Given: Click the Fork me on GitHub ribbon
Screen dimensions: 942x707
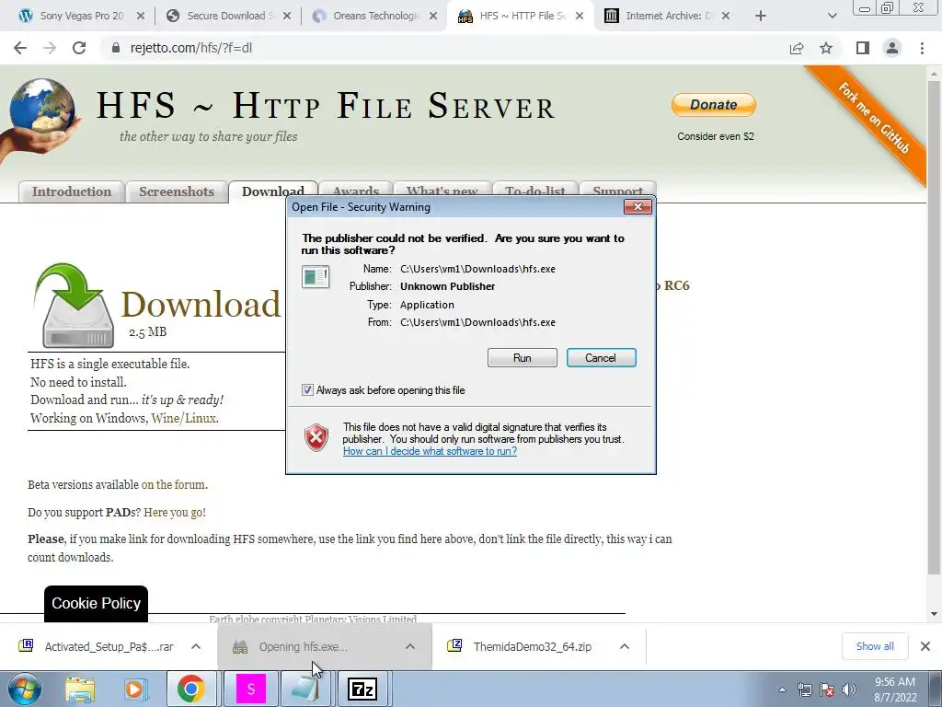Looking at the screenshot, I should tap(873, 119).
